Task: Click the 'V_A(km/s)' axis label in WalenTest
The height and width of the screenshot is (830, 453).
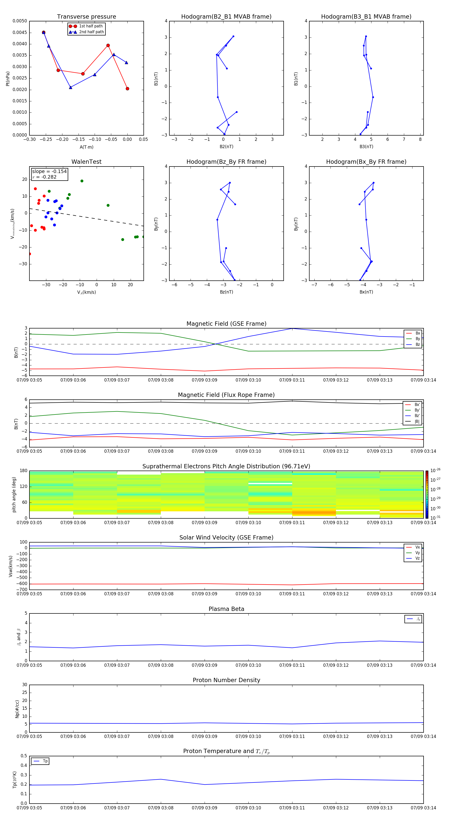Action: tap(86, 293)
